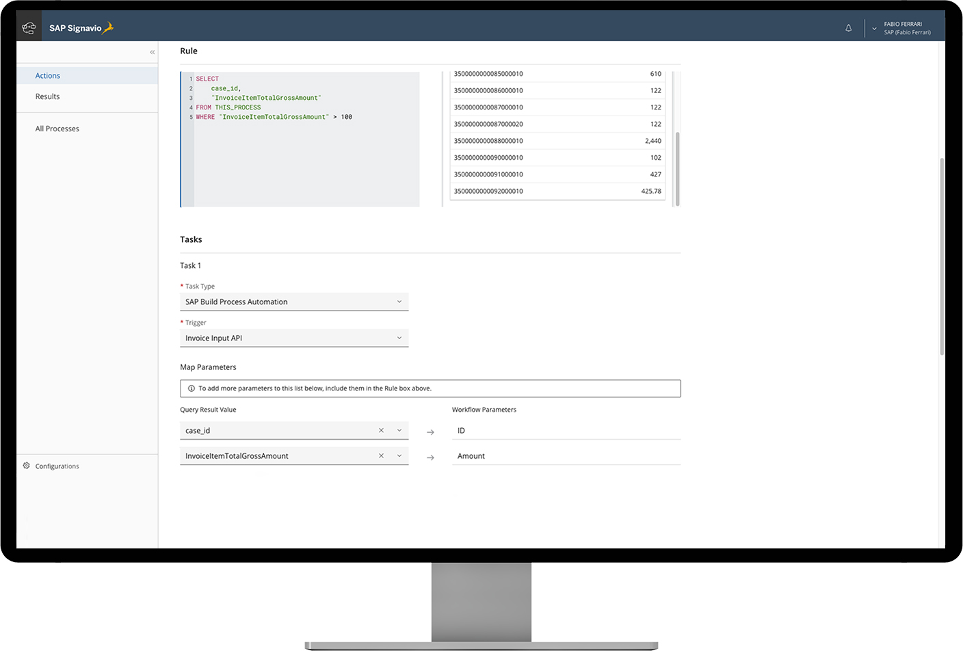Open the notifications bell
Screen dimensions: 963x651
click(x=848, y=28)
